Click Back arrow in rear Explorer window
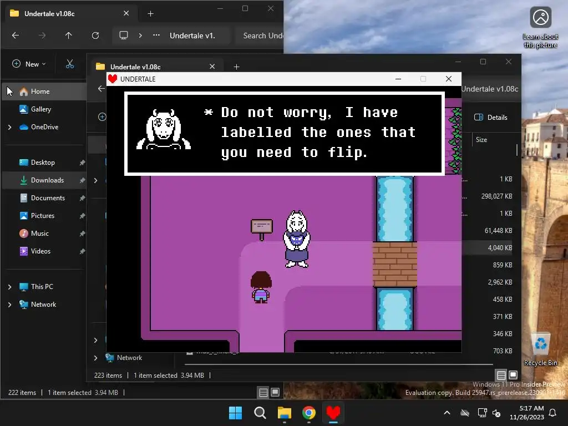This screenshot has height=426, width=568. 16,35
